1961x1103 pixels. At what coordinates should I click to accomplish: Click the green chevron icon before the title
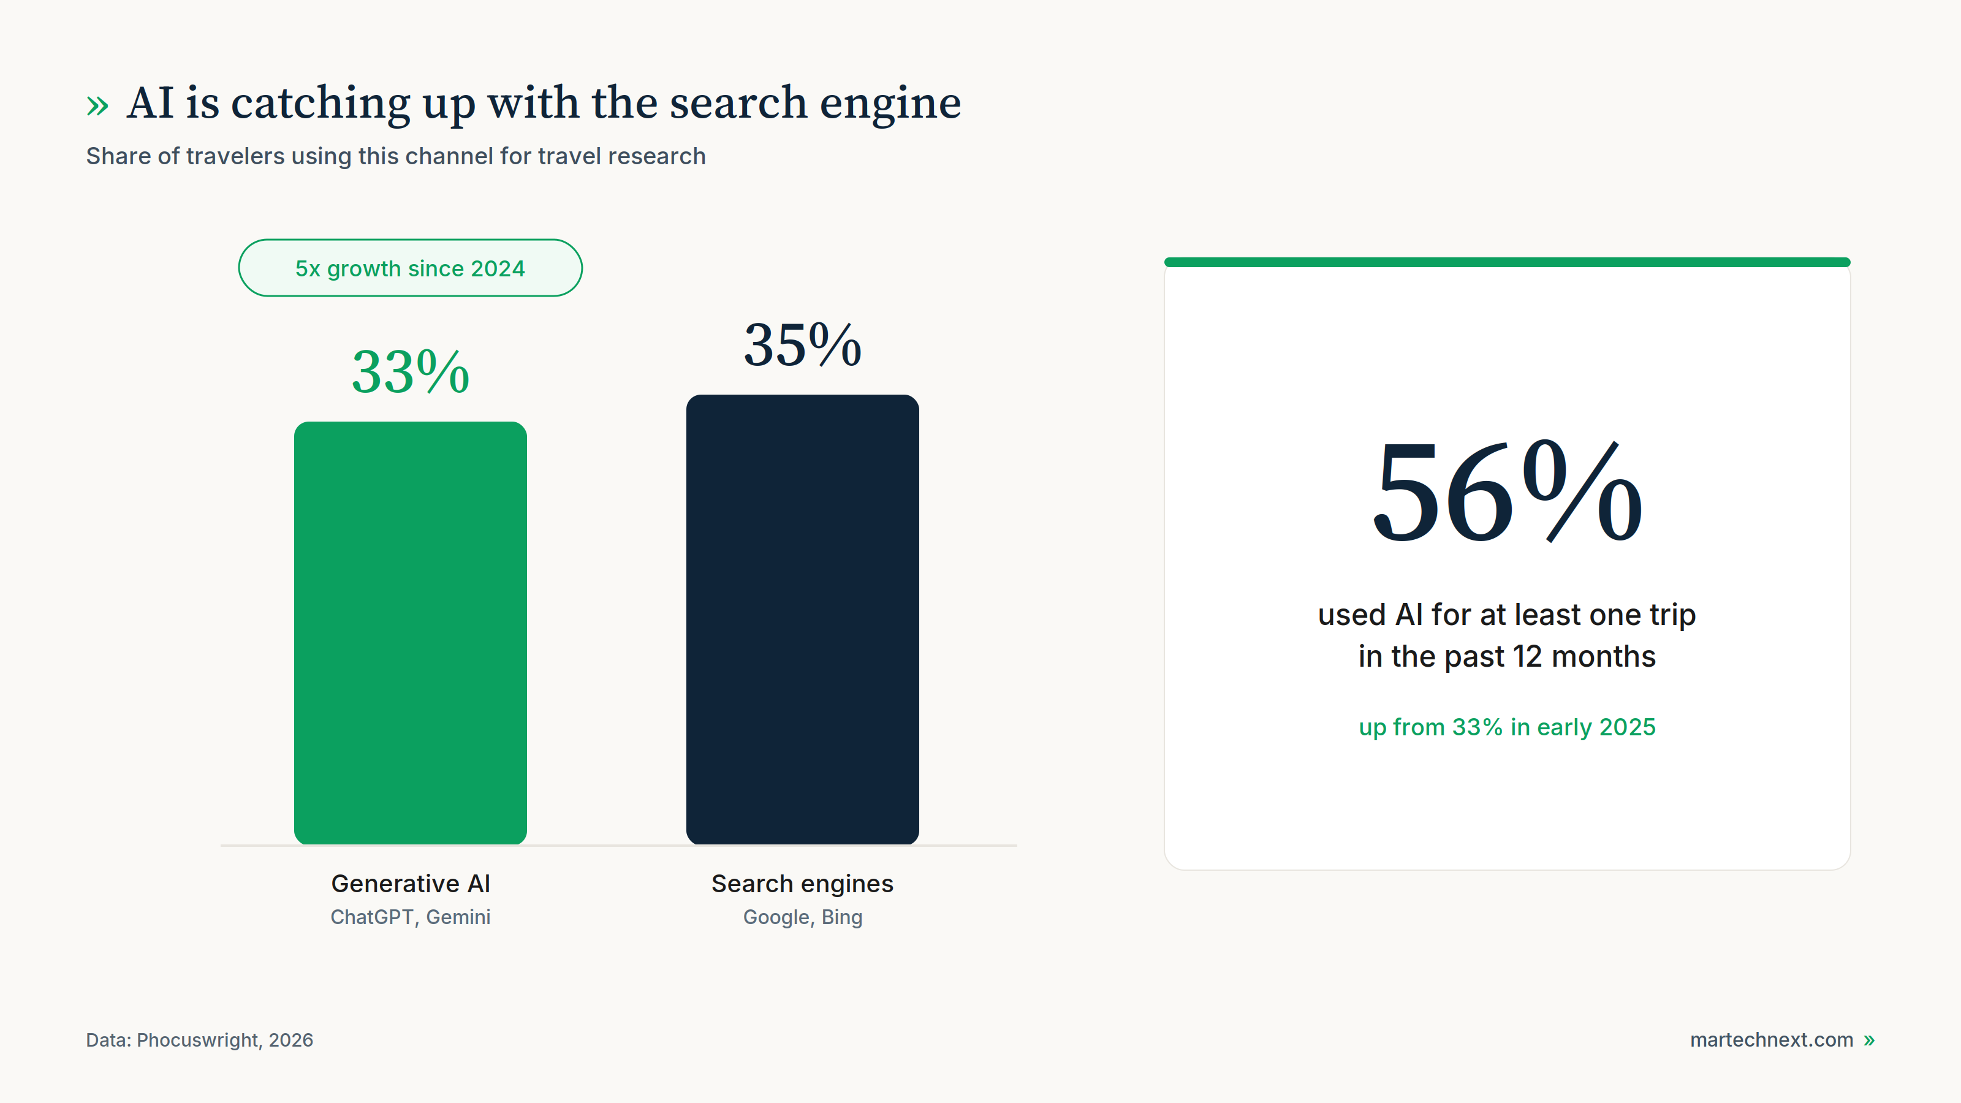[97, 105]
